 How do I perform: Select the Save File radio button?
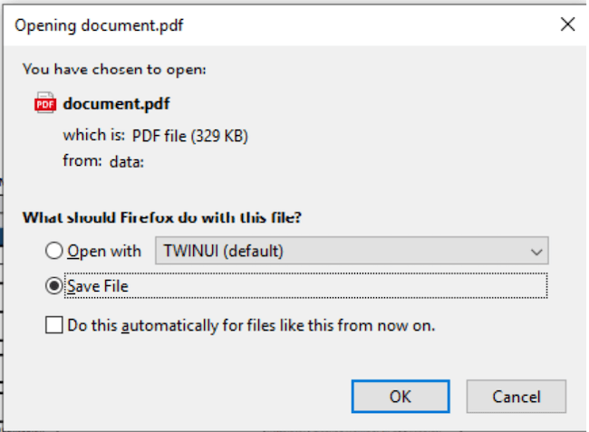tap(54, 286)
